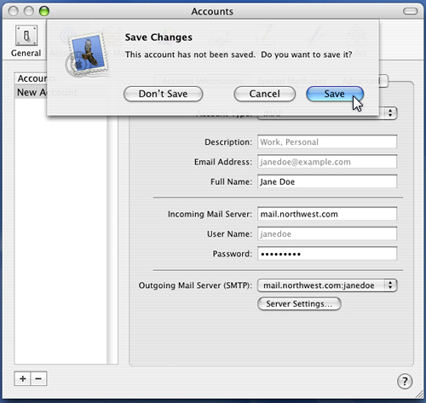This screenshot has height=403, width=426.
Task: Choose Don't Save in the dialog
Action: [x=164, y=94]
